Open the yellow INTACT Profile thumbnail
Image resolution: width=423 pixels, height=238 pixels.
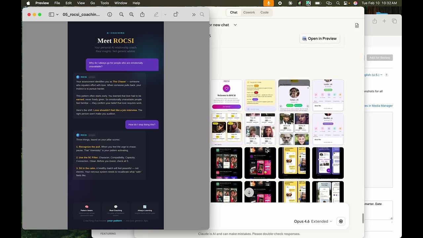tap(260, 95)
